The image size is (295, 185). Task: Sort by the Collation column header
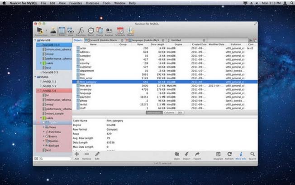236,44
